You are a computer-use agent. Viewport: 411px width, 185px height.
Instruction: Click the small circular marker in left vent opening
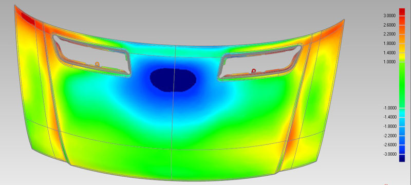[97, 64]
